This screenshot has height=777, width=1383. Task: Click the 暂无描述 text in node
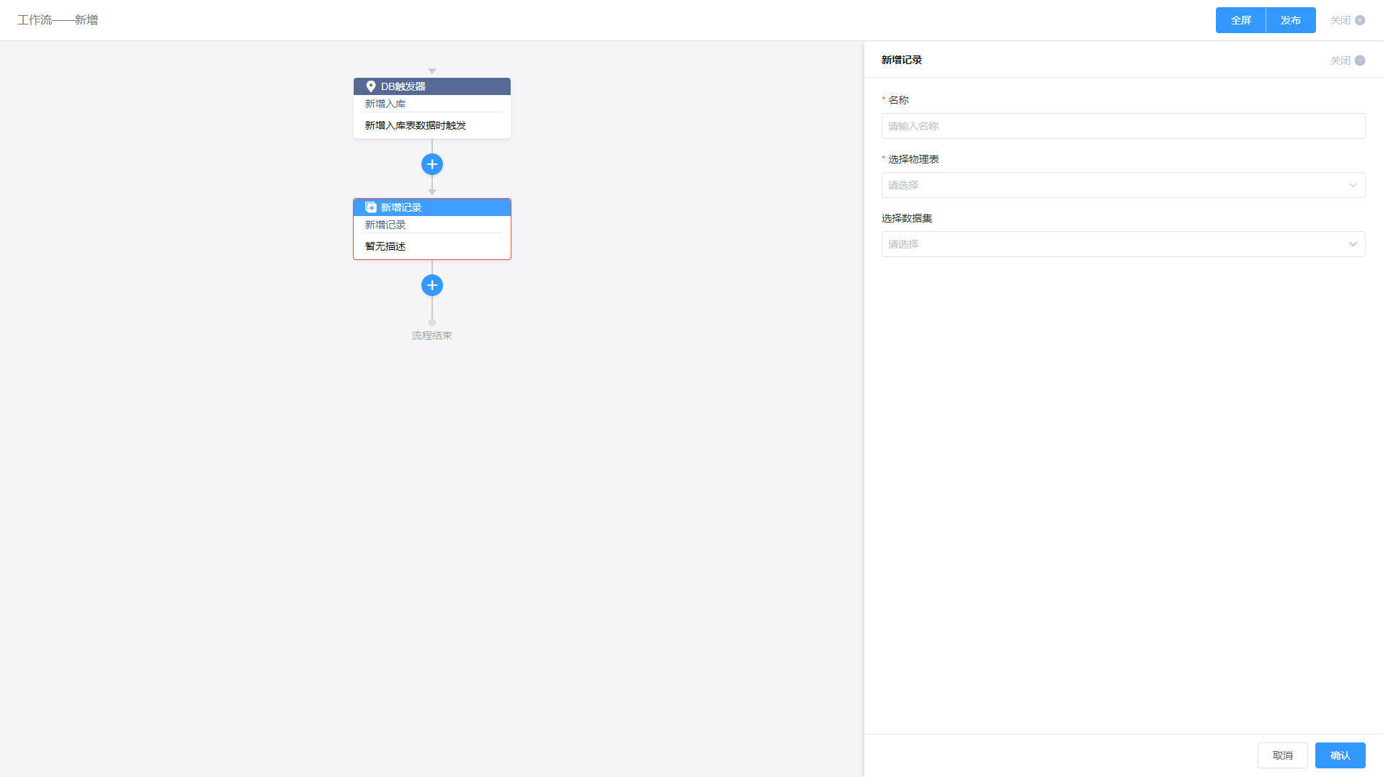point(385,246)
